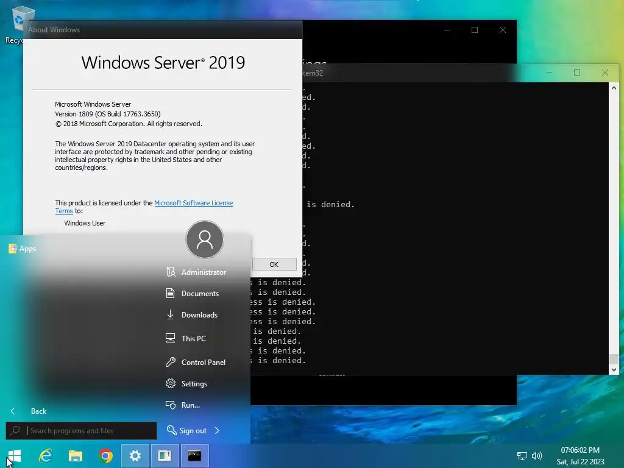Click the 'Windows Server 2019' heading

click(163, 63)
